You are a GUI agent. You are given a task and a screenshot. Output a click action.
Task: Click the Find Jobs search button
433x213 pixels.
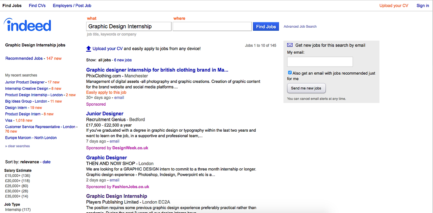click(x=266, y=26)
